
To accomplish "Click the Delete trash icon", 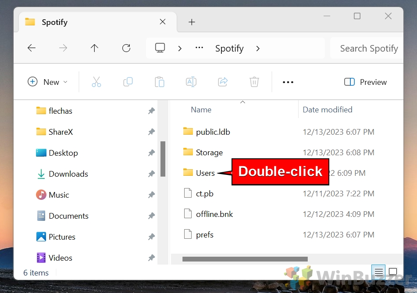I will tap(254, 82).
